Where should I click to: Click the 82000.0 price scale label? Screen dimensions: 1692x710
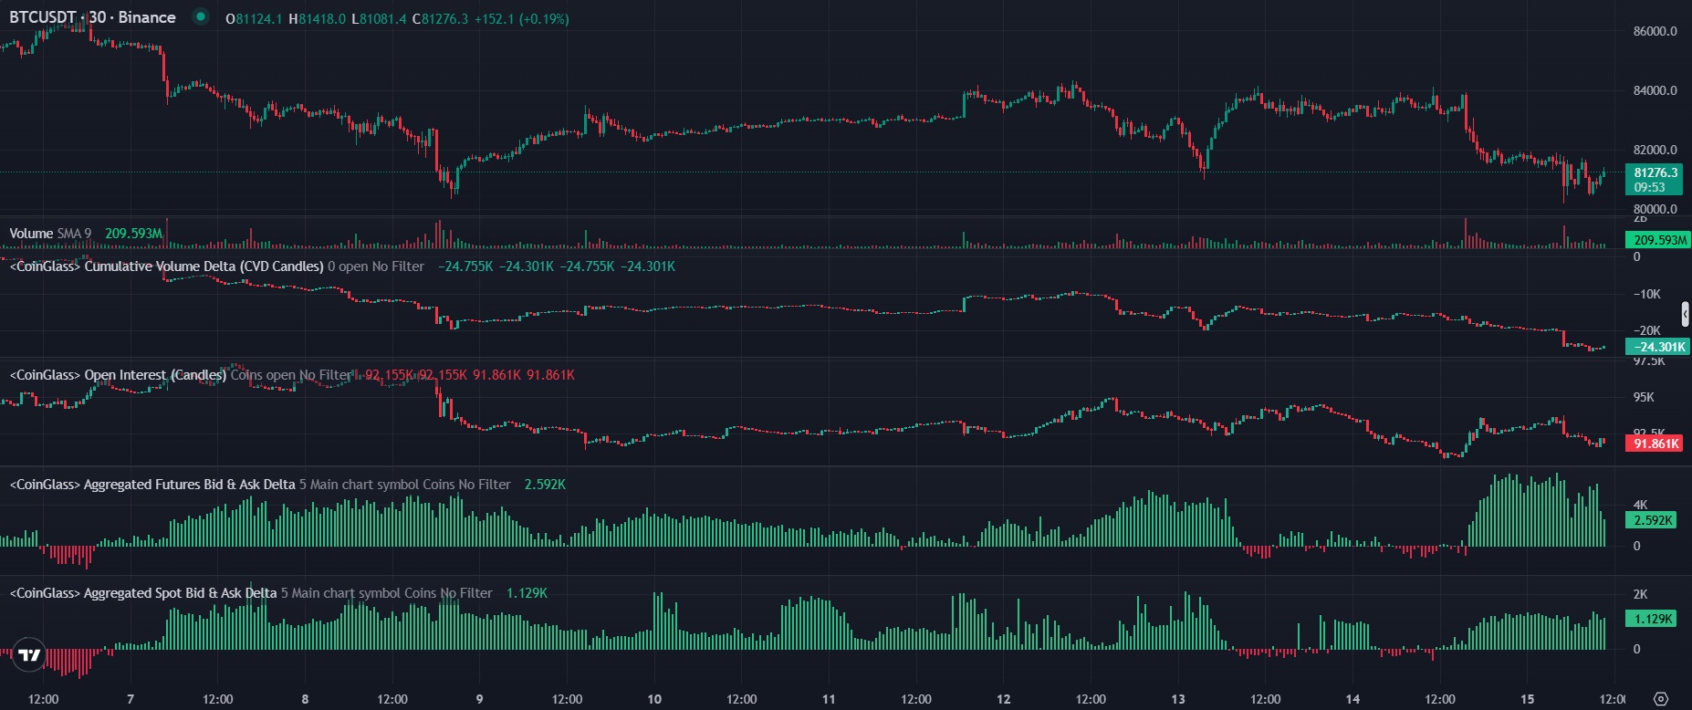pos(1655,150)
